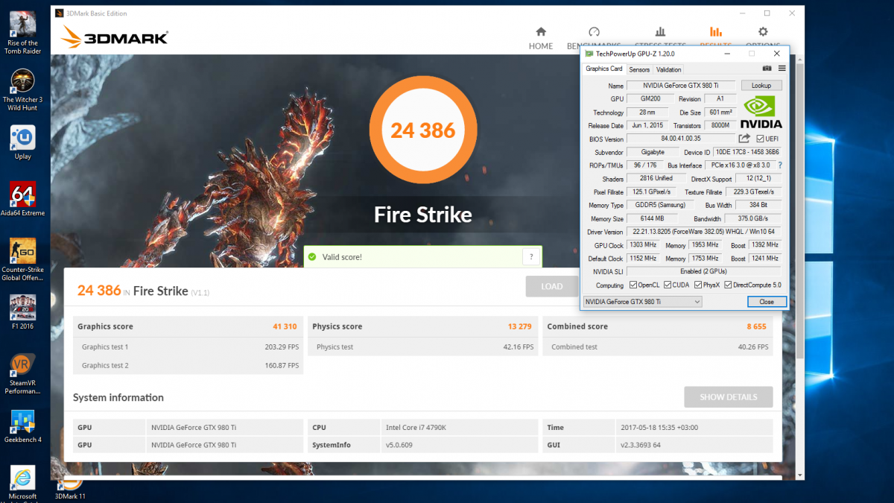The image size is (894, 503).
Task: Click the Combined test 40.26 FPS value
Action: (x=753, y=347)
